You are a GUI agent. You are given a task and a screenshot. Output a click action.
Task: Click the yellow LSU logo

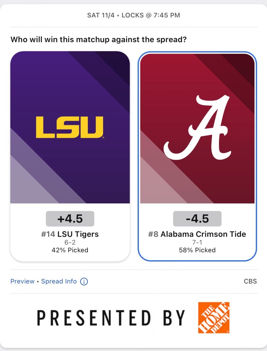tap(70, 127)
